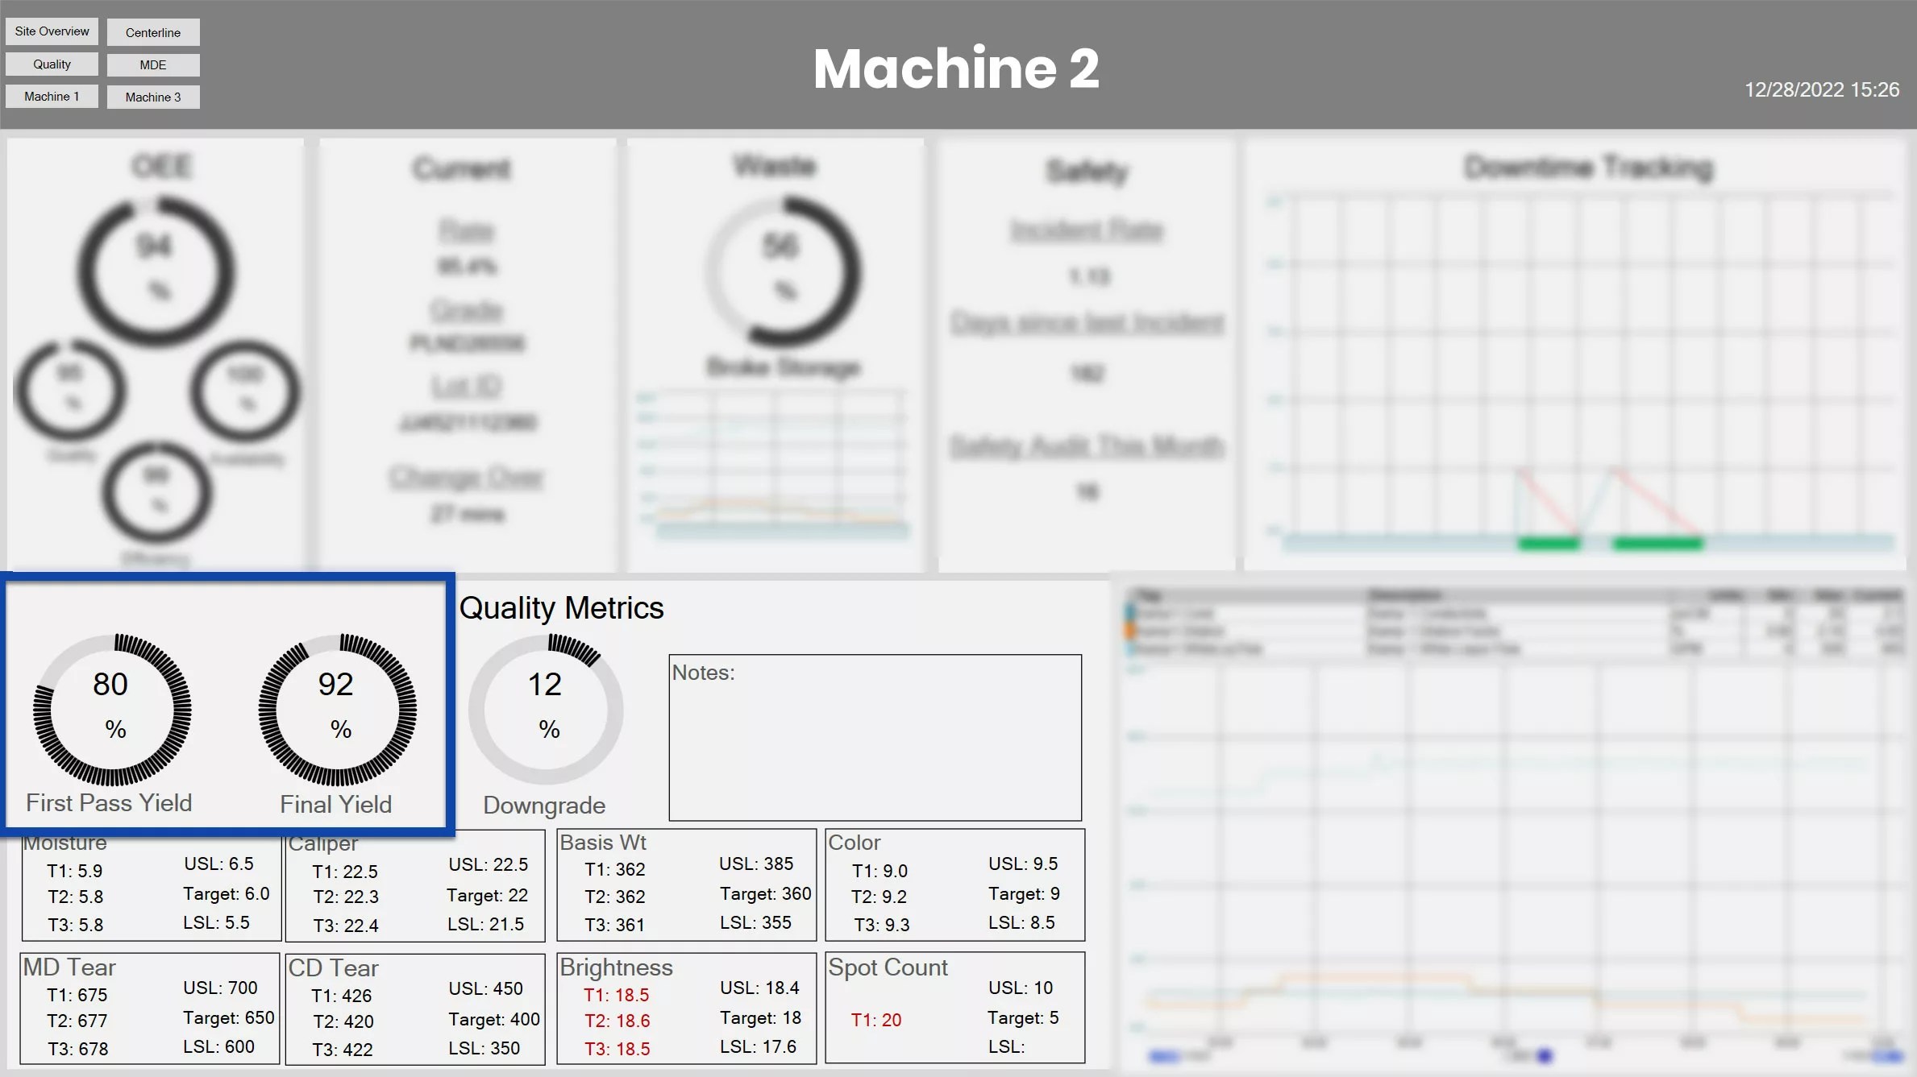Click inside the Notes text field
Screen dimensions: 1917x1077
875,737
